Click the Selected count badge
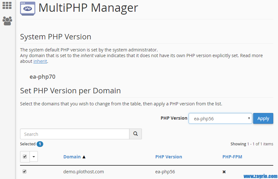This screenshot has width=278, height=179. point(40,144)
